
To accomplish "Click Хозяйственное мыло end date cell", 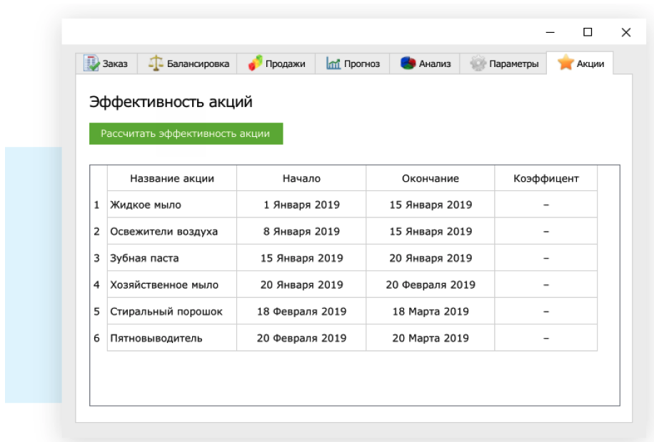I will (430, 285).
